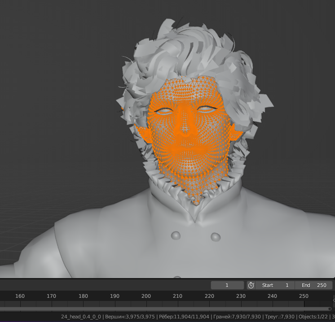Click the scrollbar's right end handle
Viewport: 335px width, 322px height.
(330, 309)
